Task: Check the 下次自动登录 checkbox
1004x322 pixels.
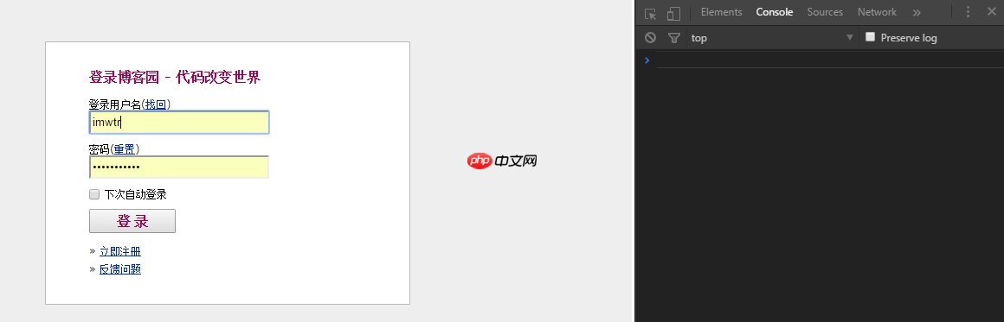Action: (94, 194)
